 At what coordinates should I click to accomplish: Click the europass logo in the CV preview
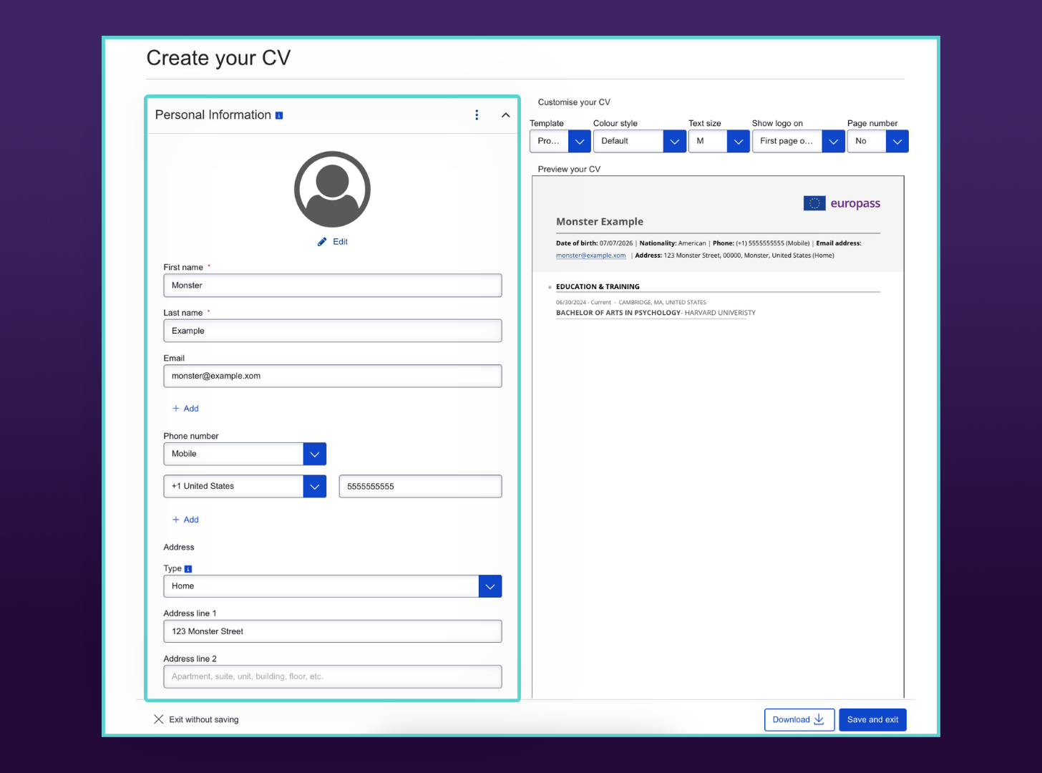(x=842, y=203)
